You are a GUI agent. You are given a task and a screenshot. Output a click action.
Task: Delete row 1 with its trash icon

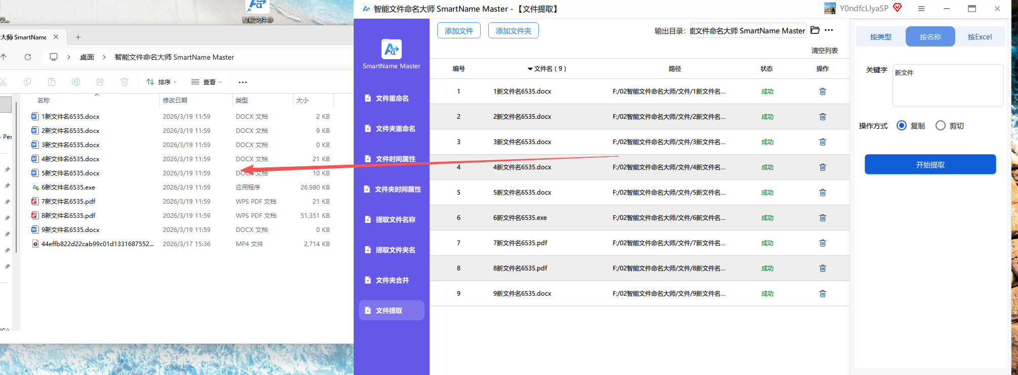coord(822,91)
